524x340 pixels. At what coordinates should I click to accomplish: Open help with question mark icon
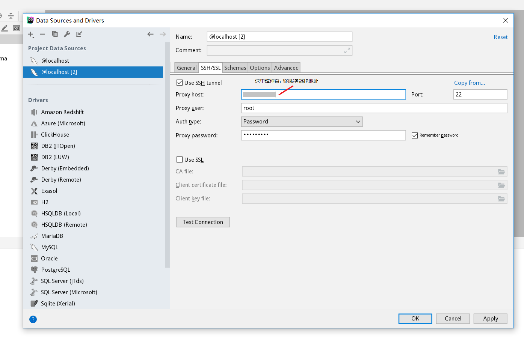pyautogui.click(x=33, y=319)
